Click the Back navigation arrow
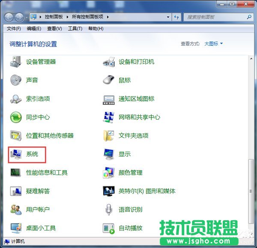257x248 pixels. click(x=9, y=17)
